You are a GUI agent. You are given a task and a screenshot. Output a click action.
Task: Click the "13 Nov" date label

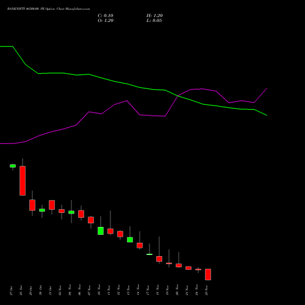tap(128, 290)
